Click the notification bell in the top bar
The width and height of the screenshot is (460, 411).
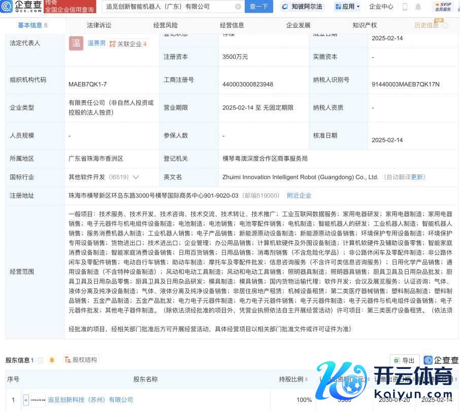[418, 7]
